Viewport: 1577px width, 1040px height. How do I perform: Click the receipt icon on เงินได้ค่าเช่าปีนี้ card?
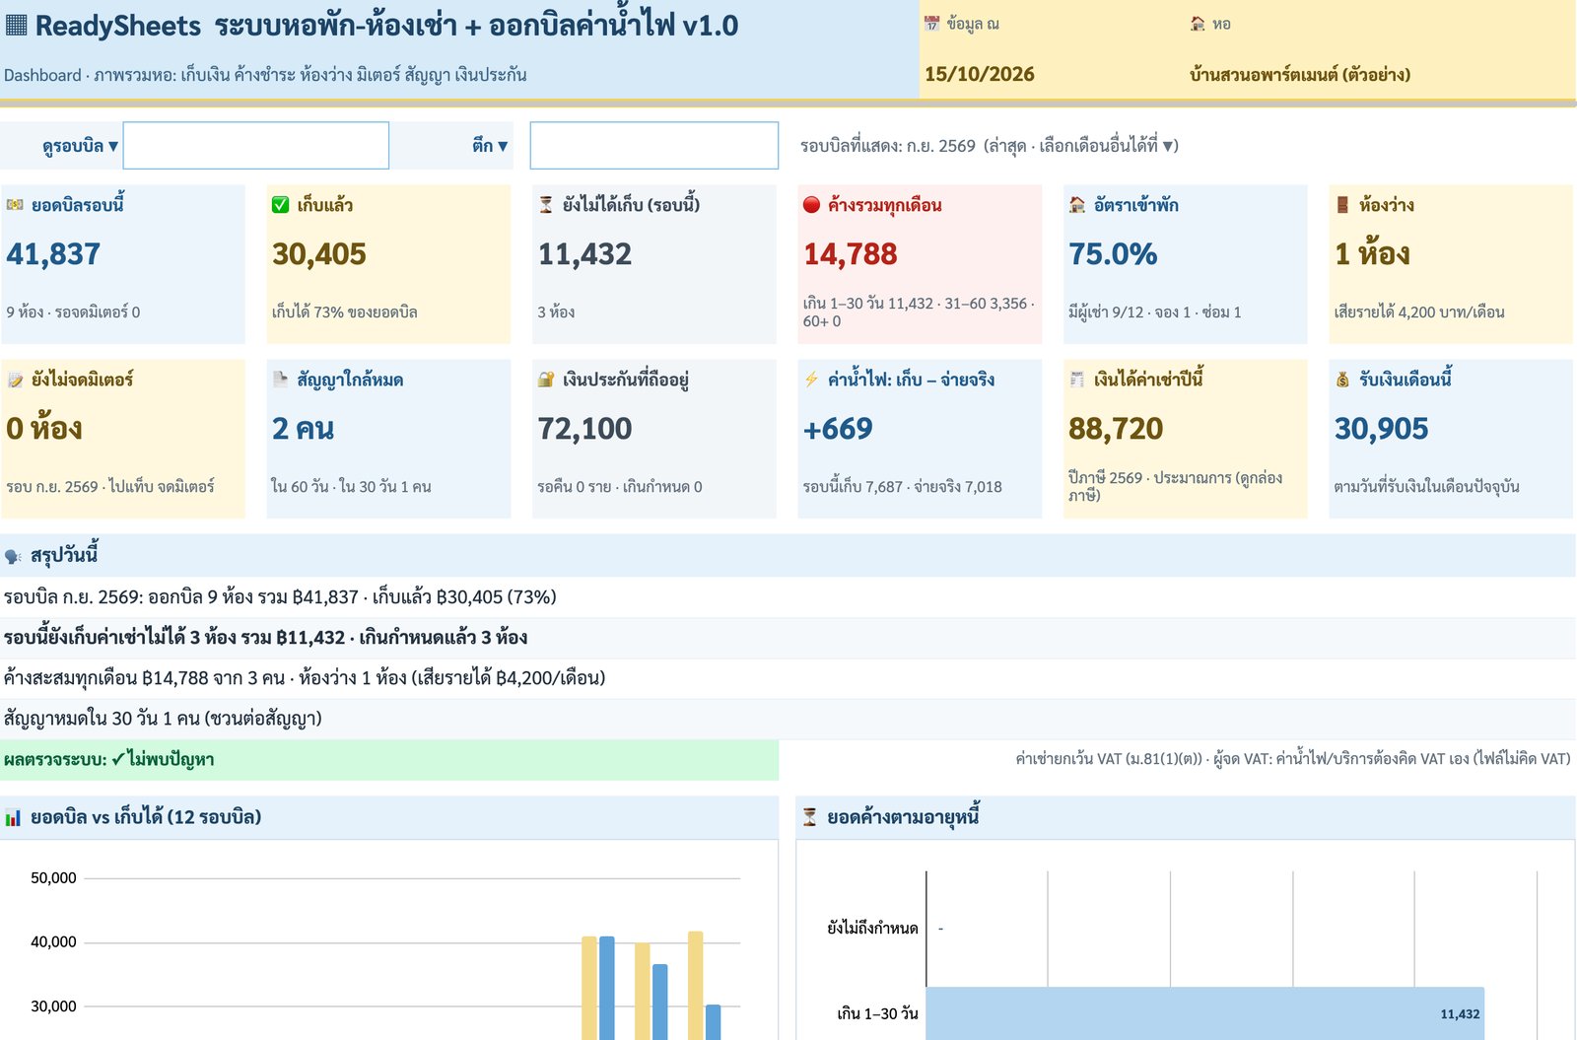pyautogui.click(x=1077, y=380)
